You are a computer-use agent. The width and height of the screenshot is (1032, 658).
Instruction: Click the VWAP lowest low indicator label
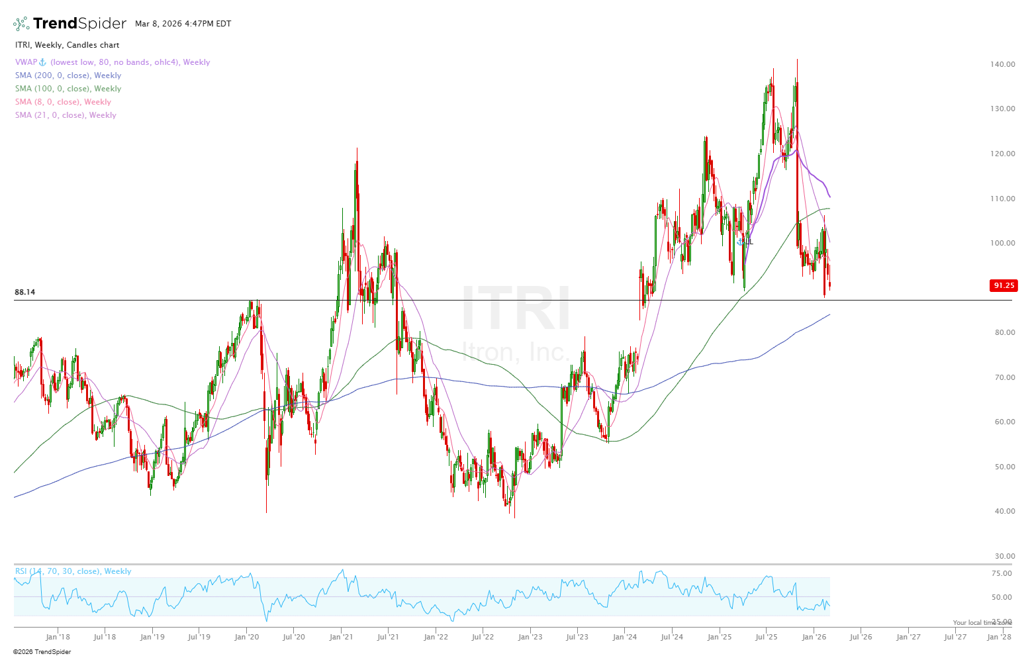(113, 62)
